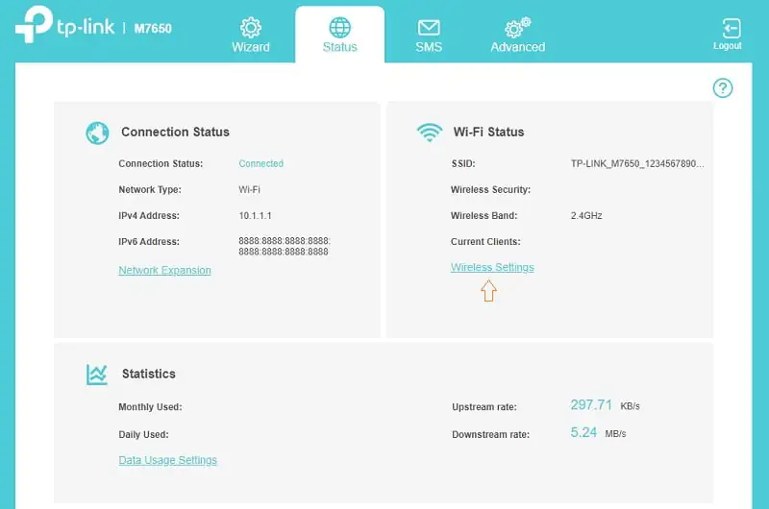Click the 'Statistics' panel heading
The image size is (769, 509).
(x=149, y=375)
